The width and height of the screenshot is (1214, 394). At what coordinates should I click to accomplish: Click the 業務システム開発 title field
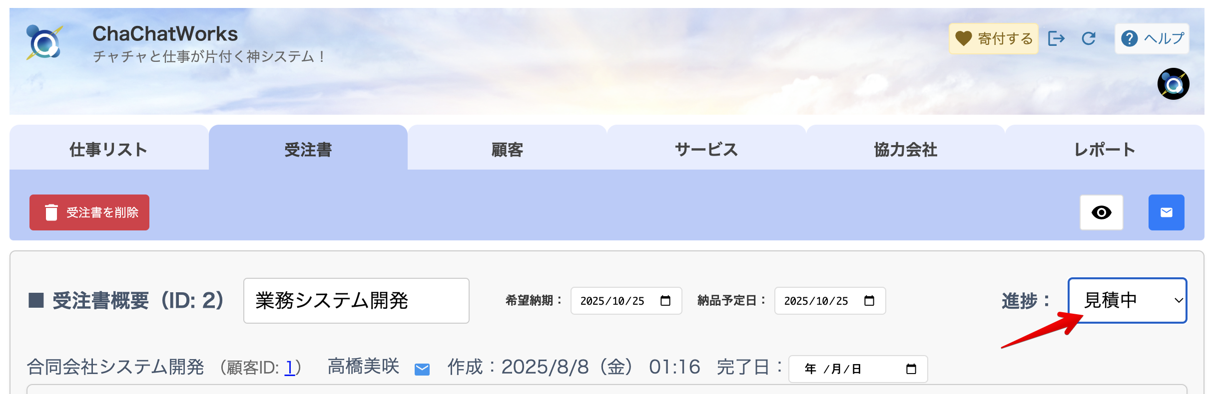click(x=356, y=300)
